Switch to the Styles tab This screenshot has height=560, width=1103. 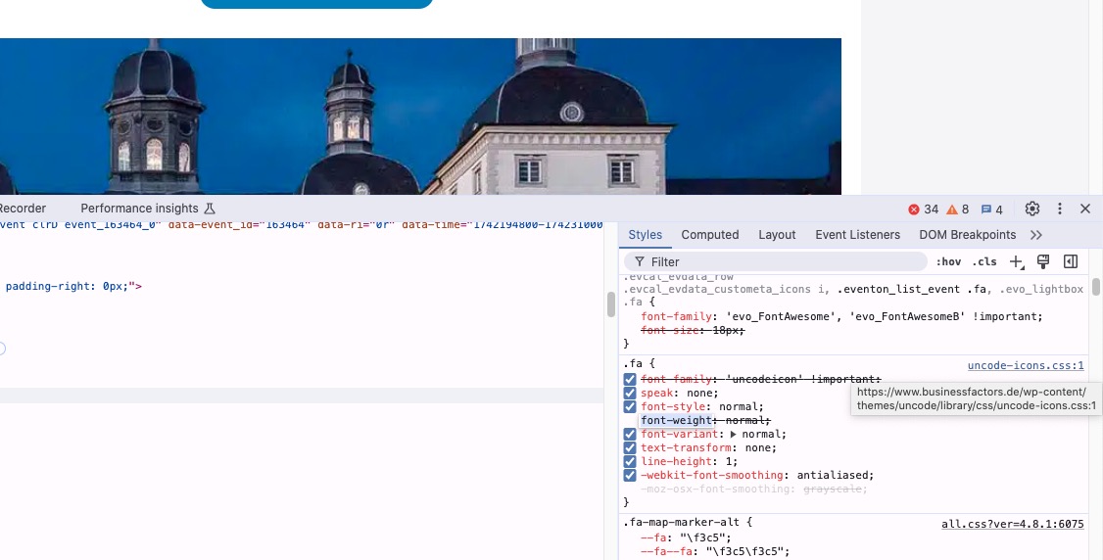pyautogui.click(x=646, y=235)
